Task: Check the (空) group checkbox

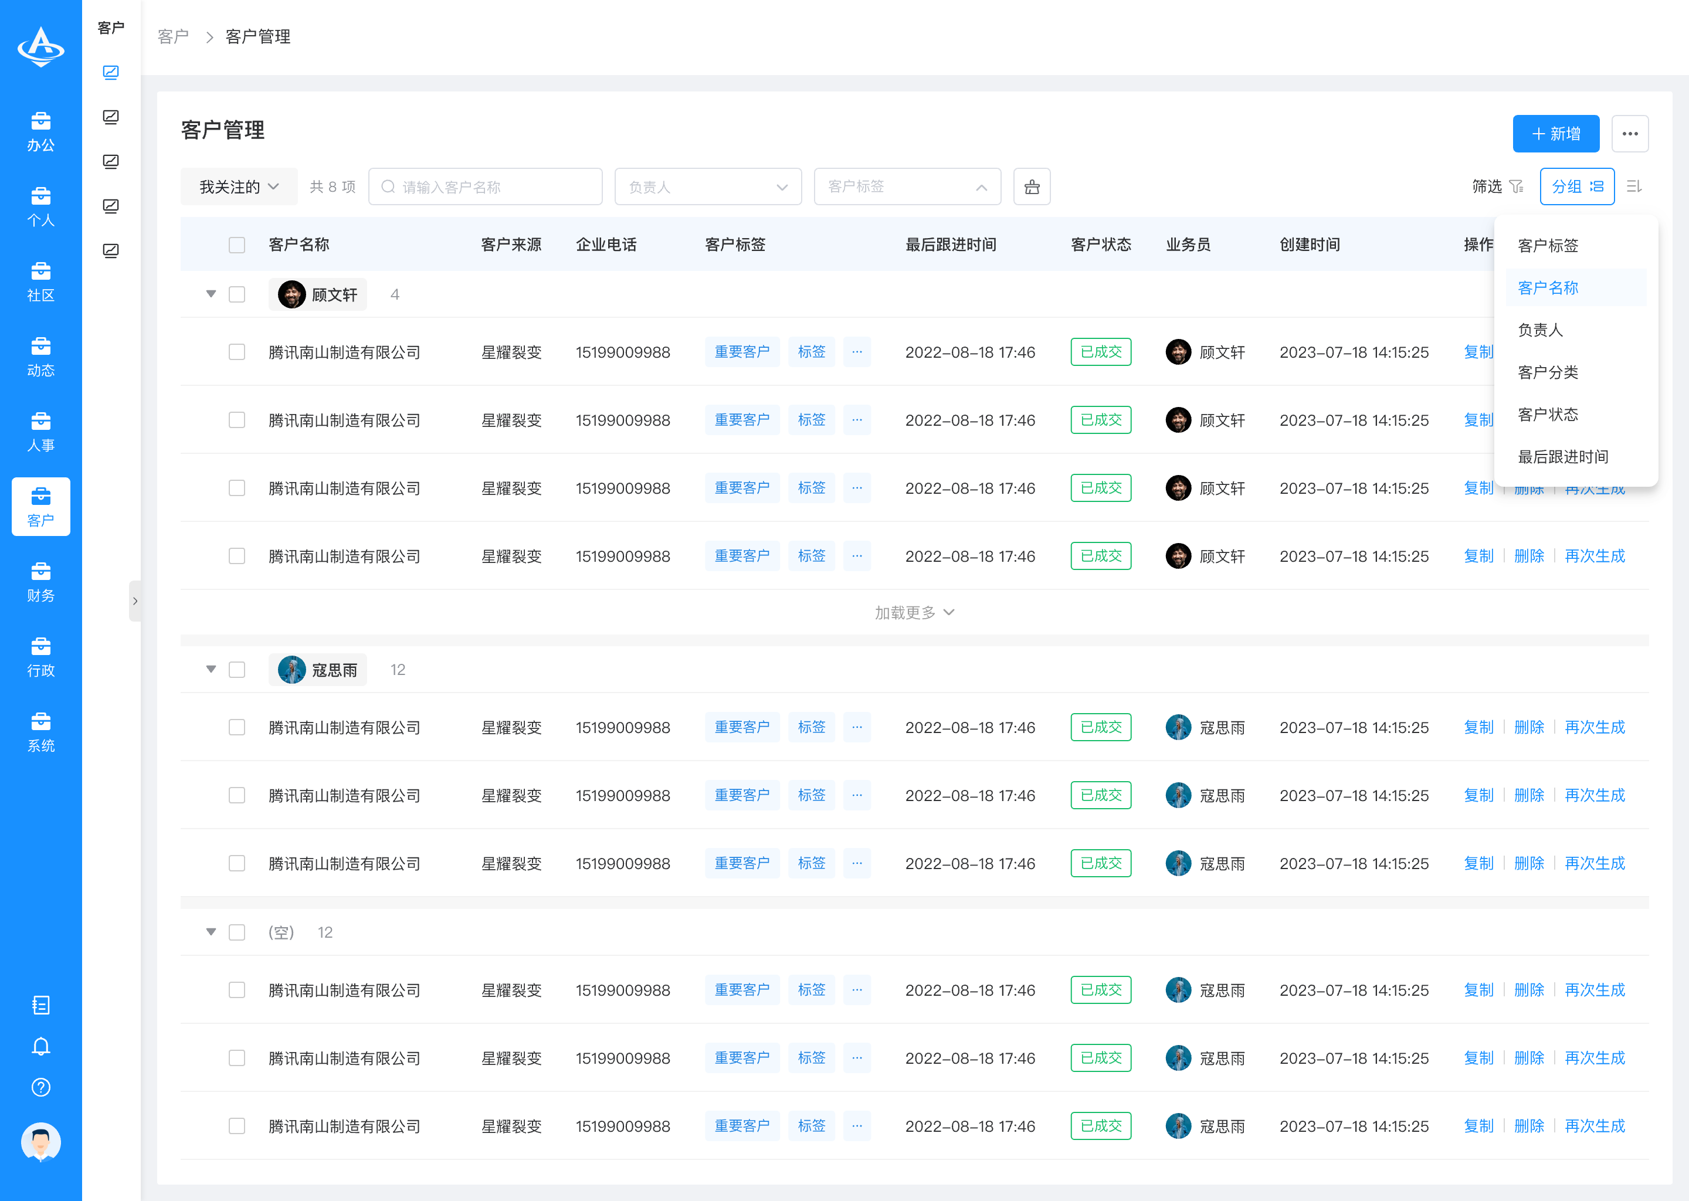Action: point(237,932)
